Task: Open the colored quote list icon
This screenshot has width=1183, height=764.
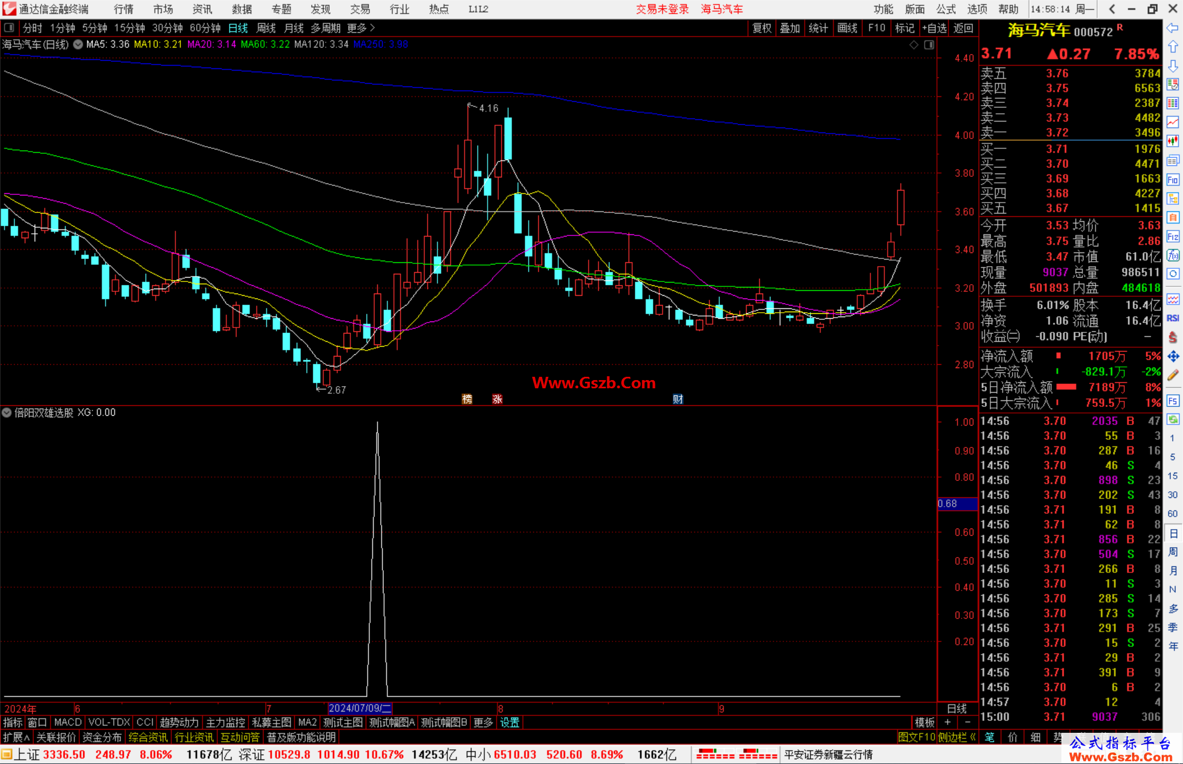Action: point(1173,84)
